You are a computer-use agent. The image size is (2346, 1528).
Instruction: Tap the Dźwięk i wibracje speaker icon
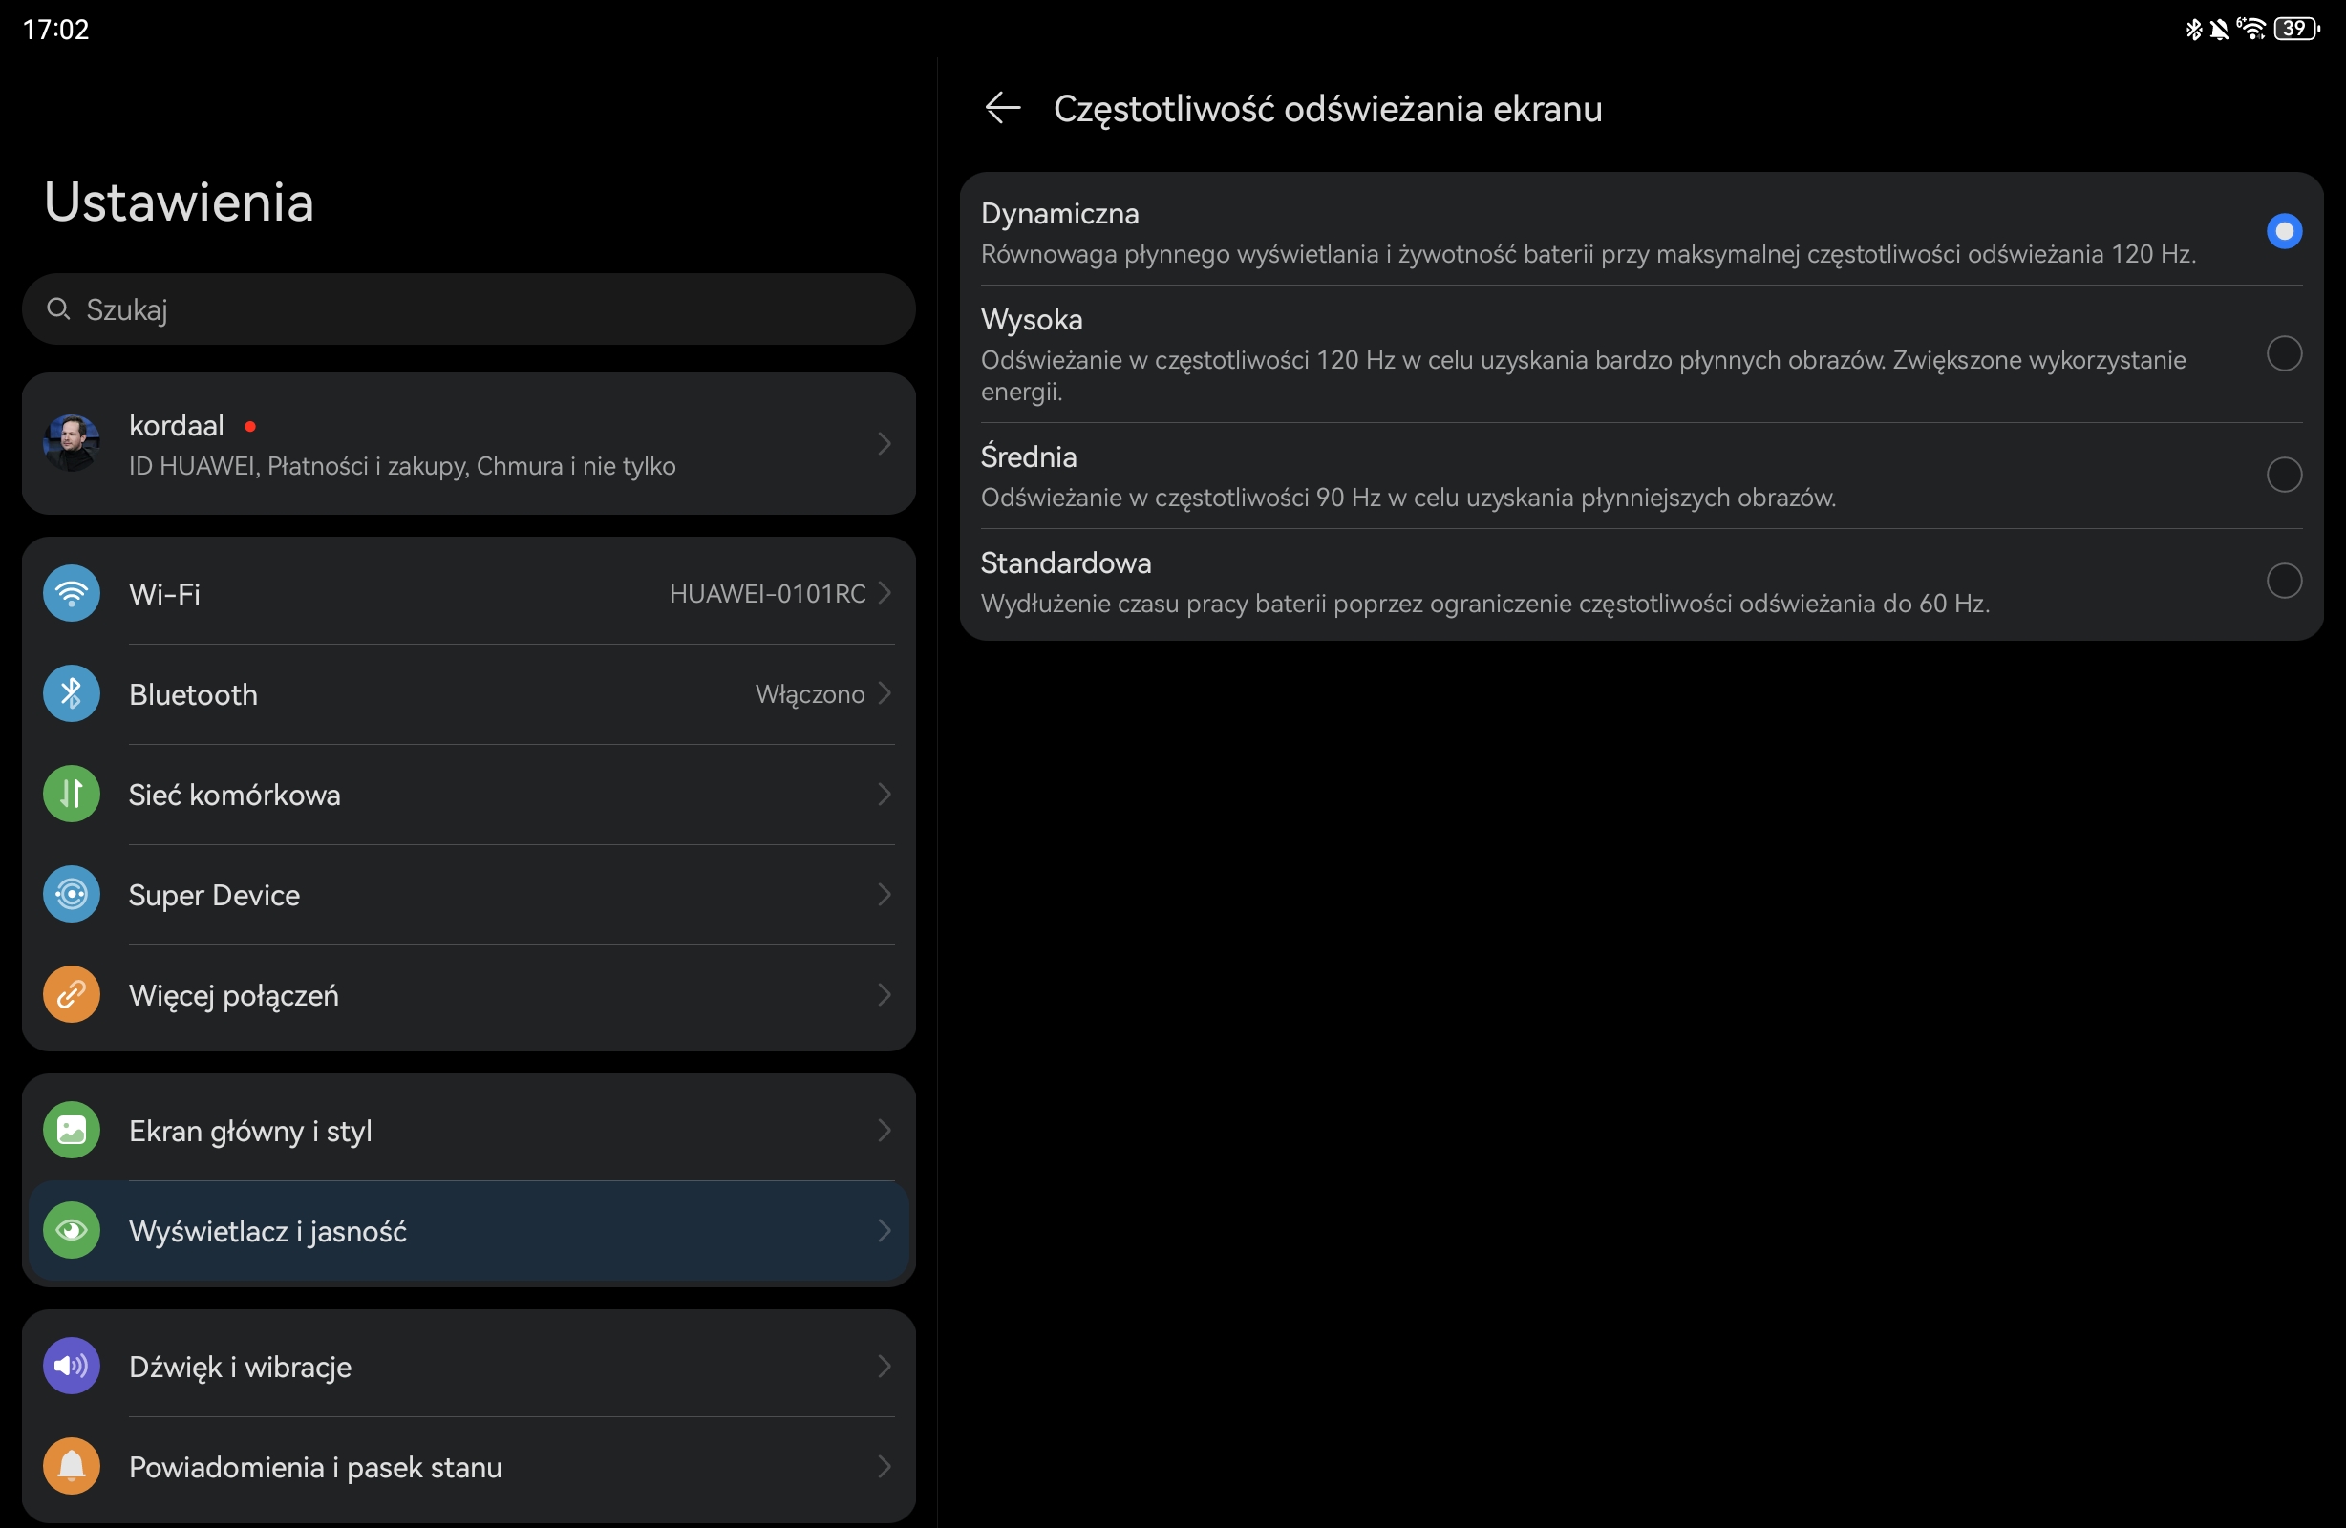[x=71, y=1368]
